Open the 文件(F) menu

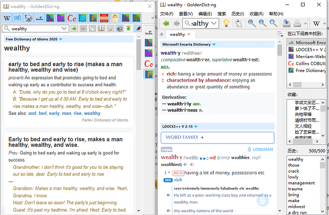(166, 14)
